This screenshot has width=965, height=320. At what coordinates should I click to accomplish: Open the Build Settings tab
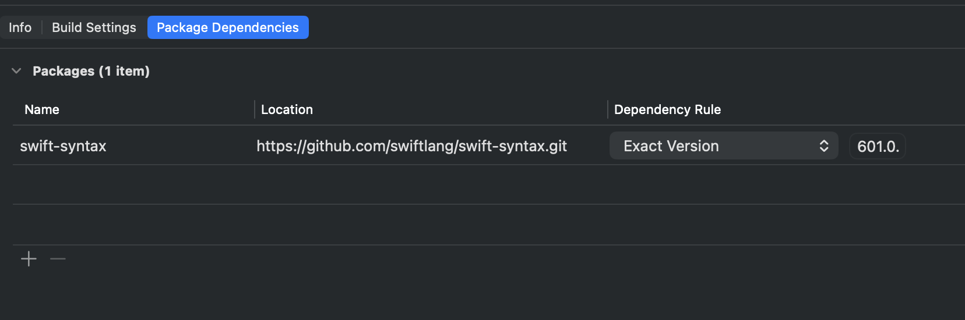[x=94, y=27]
